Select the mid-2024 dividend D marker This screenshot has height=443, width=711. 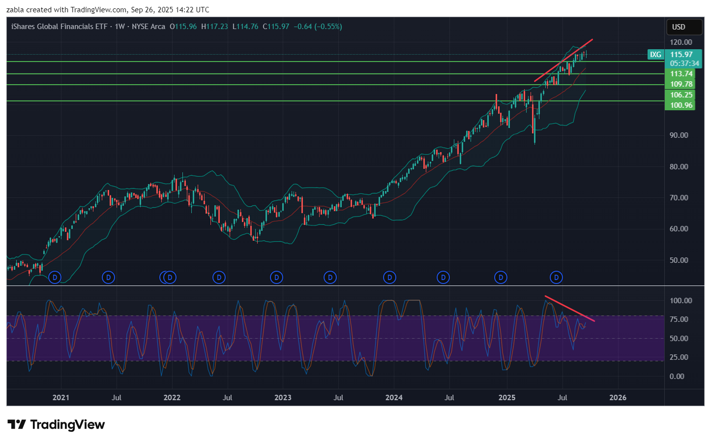coord(443,278)
